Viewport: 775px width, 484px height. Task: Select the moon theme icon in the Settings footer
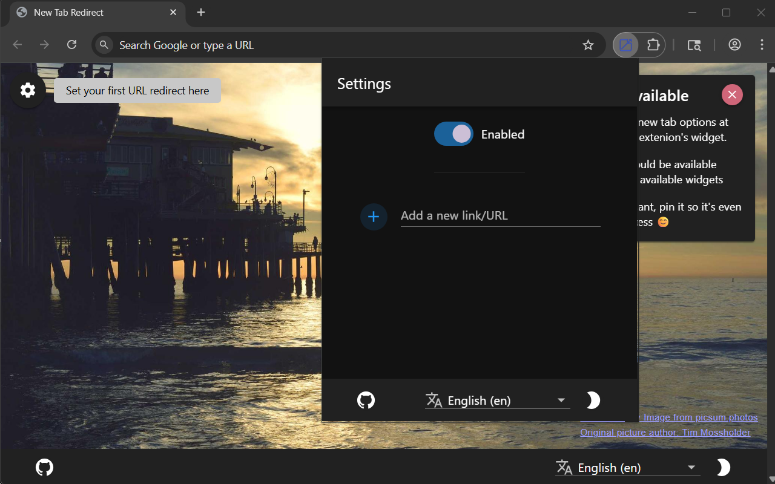(592, 400)
